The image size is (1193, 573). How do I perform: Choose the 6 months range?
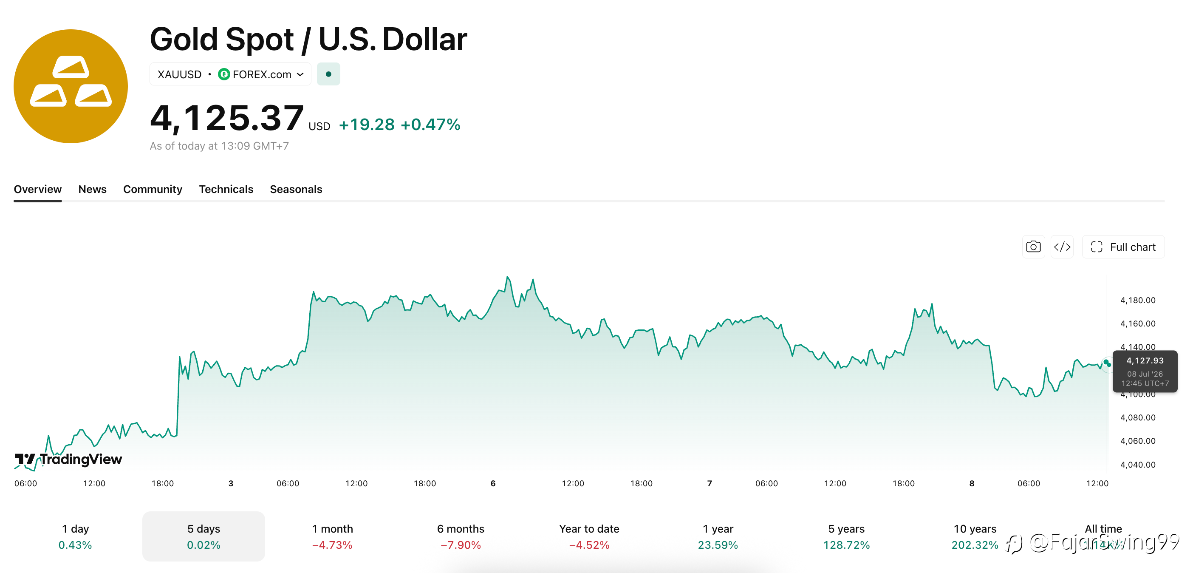coord(461,536)
